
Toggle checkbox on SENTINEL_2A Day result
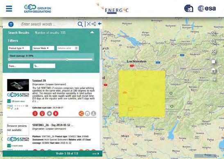coord(9,146)
